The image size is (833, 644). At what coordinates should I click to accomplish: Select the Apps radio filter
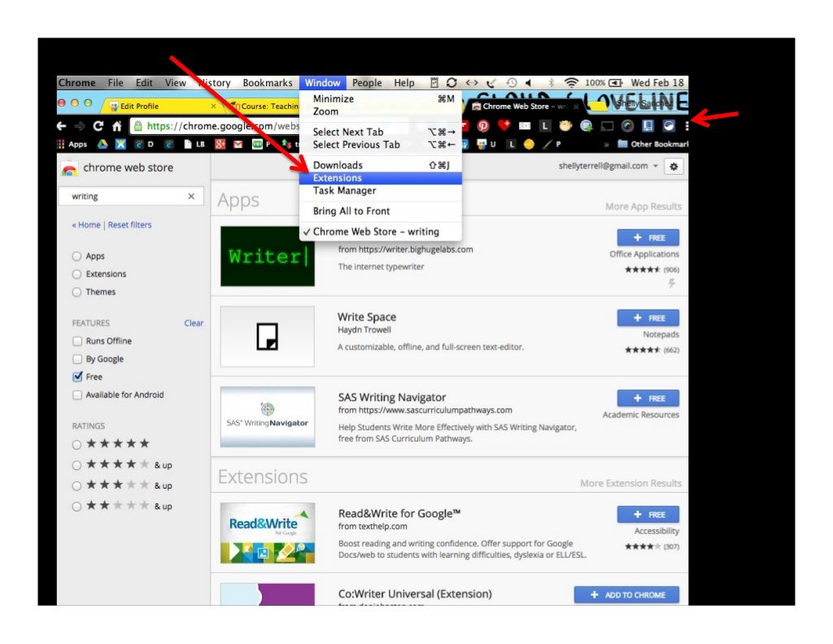[76, 256]
